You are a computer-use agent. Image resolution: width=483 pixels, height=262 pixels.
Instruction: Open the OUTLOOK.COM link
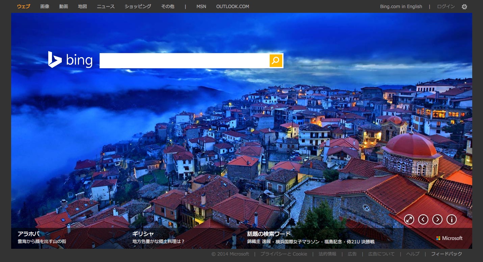(233, 6)
